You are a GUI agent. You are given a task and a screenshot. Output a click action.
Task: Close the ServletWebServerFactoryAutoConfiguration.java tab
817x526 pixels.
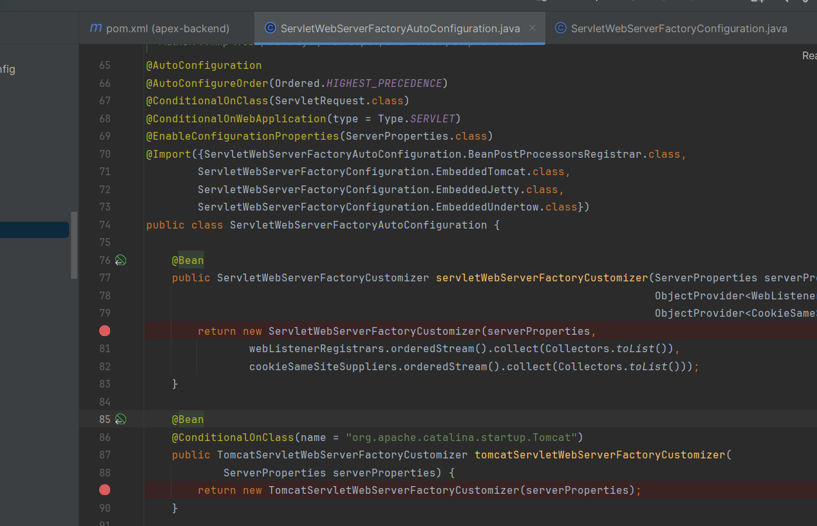(x=532, y=28)
